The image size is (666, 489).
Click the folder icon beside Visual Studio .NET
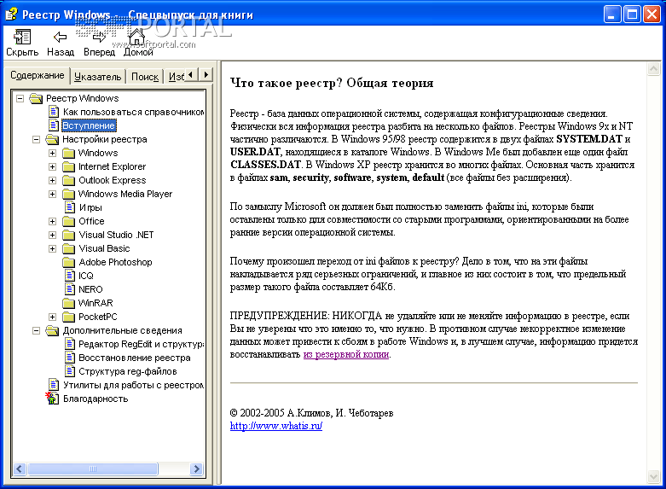click(68, 235)
